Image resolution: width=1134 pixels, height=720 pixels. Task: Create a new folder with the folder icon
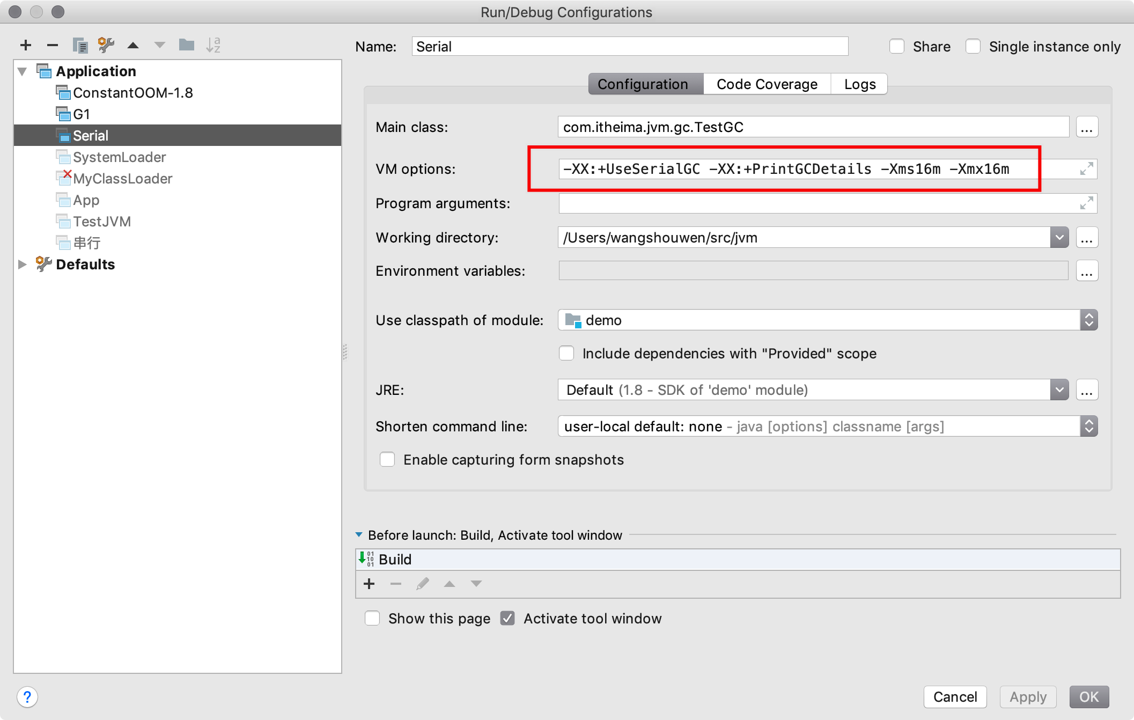click(x=186, y=45)
